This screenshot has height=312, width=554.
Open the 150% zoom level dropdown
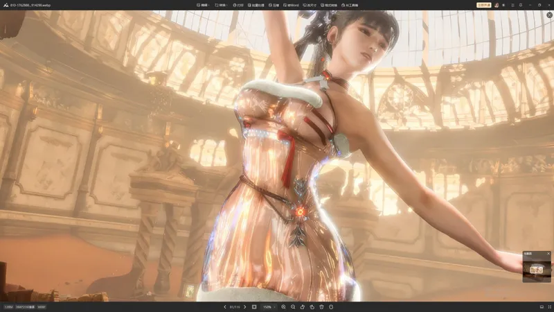click(x=269, y=306)
